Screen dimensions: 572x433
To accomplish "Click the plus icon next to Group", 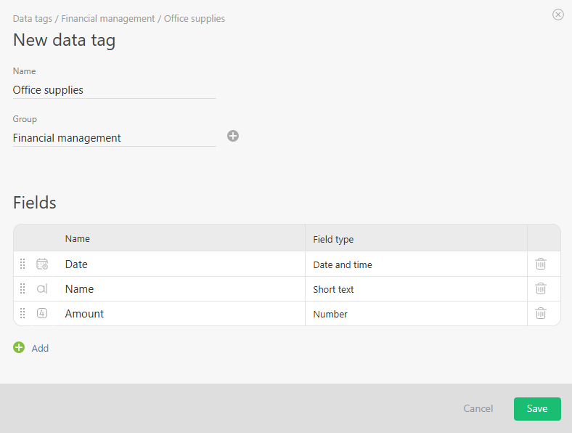I will pyautogui.click(x=233, y=136).
